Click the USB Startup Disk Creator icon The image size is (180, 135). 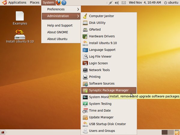click(x=85, y=124)
